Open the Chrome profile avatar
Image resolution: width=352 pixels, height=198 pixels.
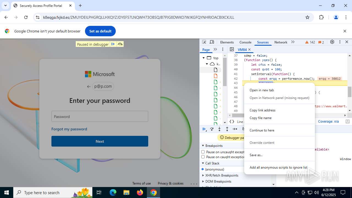pyautogui.click(x=336, y=17)
